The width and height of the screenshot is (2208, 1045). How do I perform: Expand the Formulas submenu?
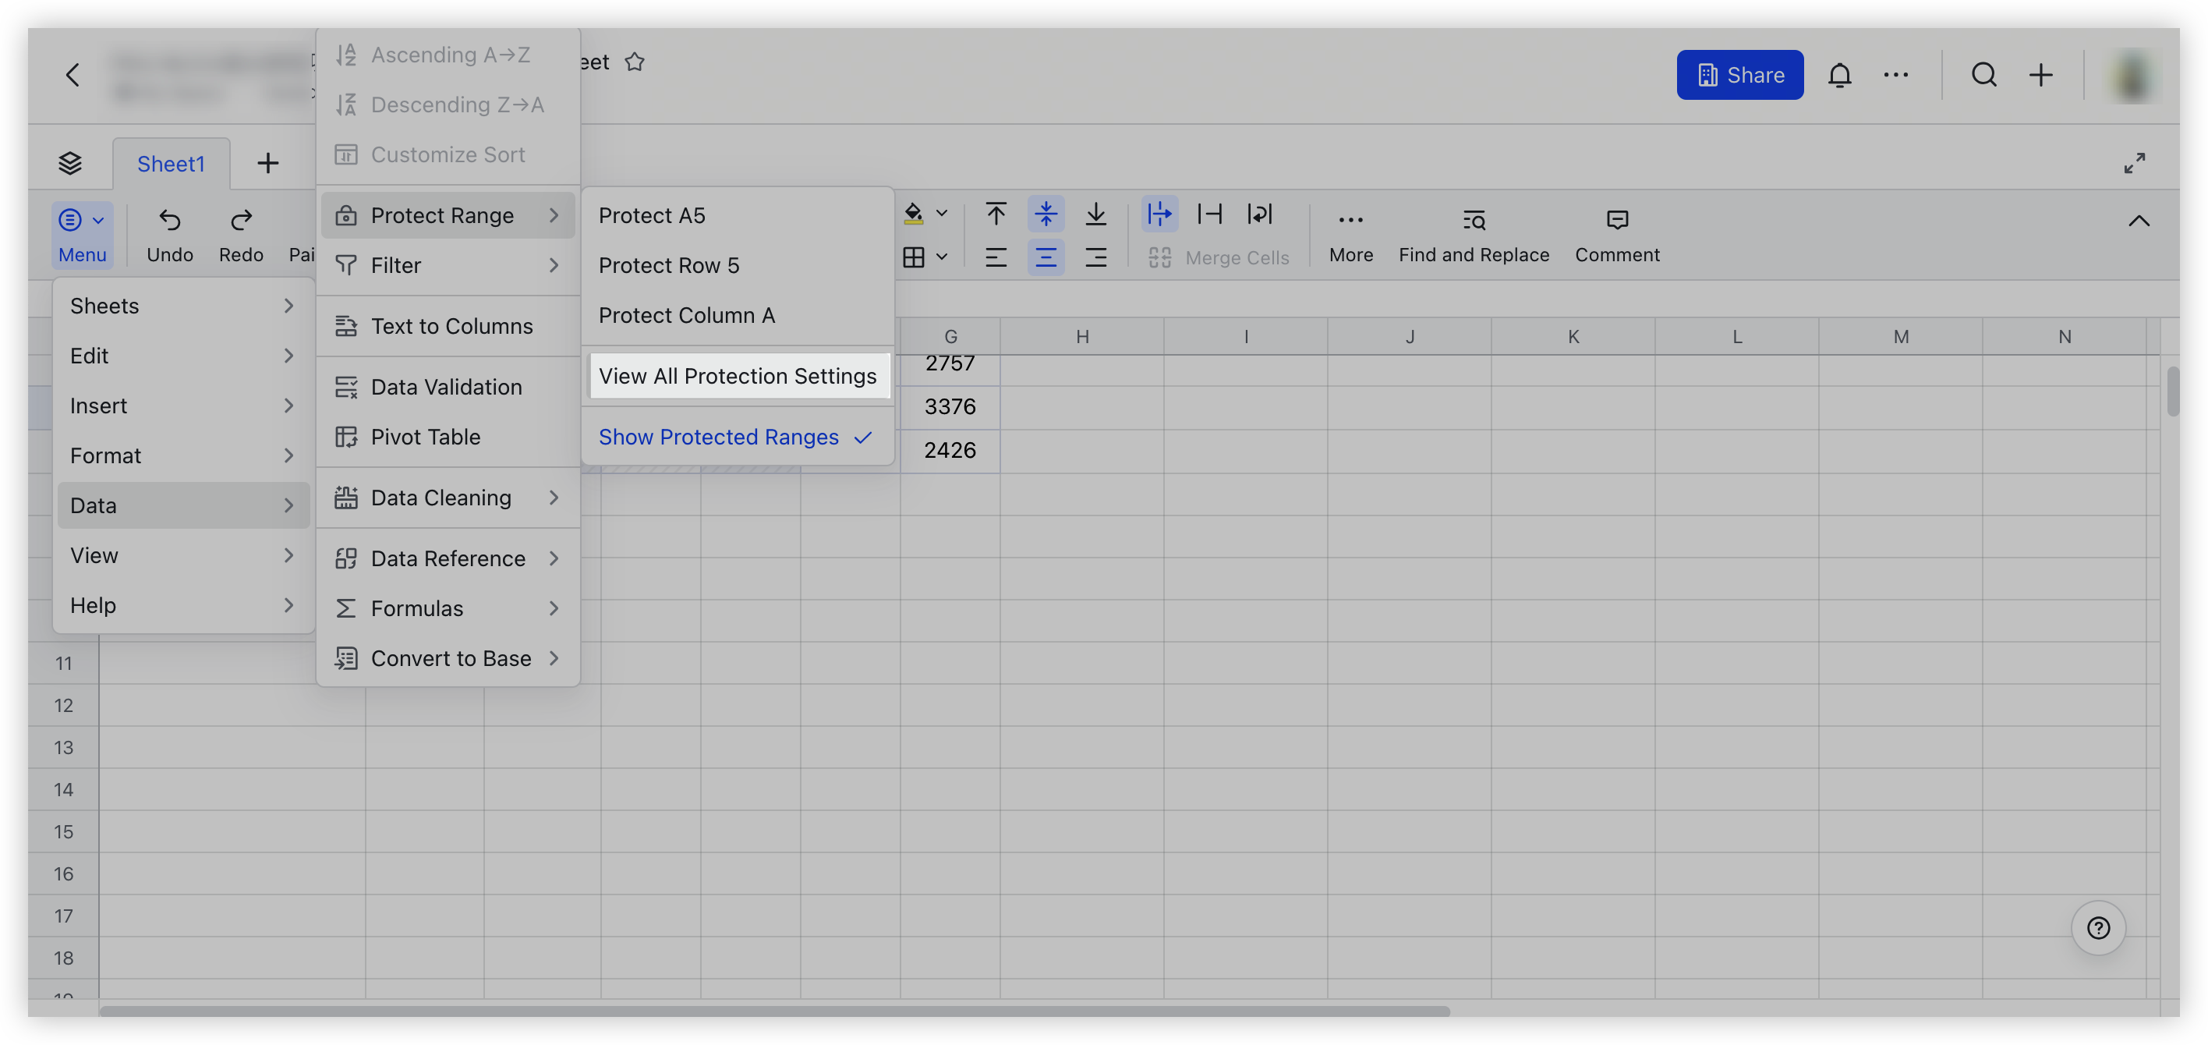(416, 608)
